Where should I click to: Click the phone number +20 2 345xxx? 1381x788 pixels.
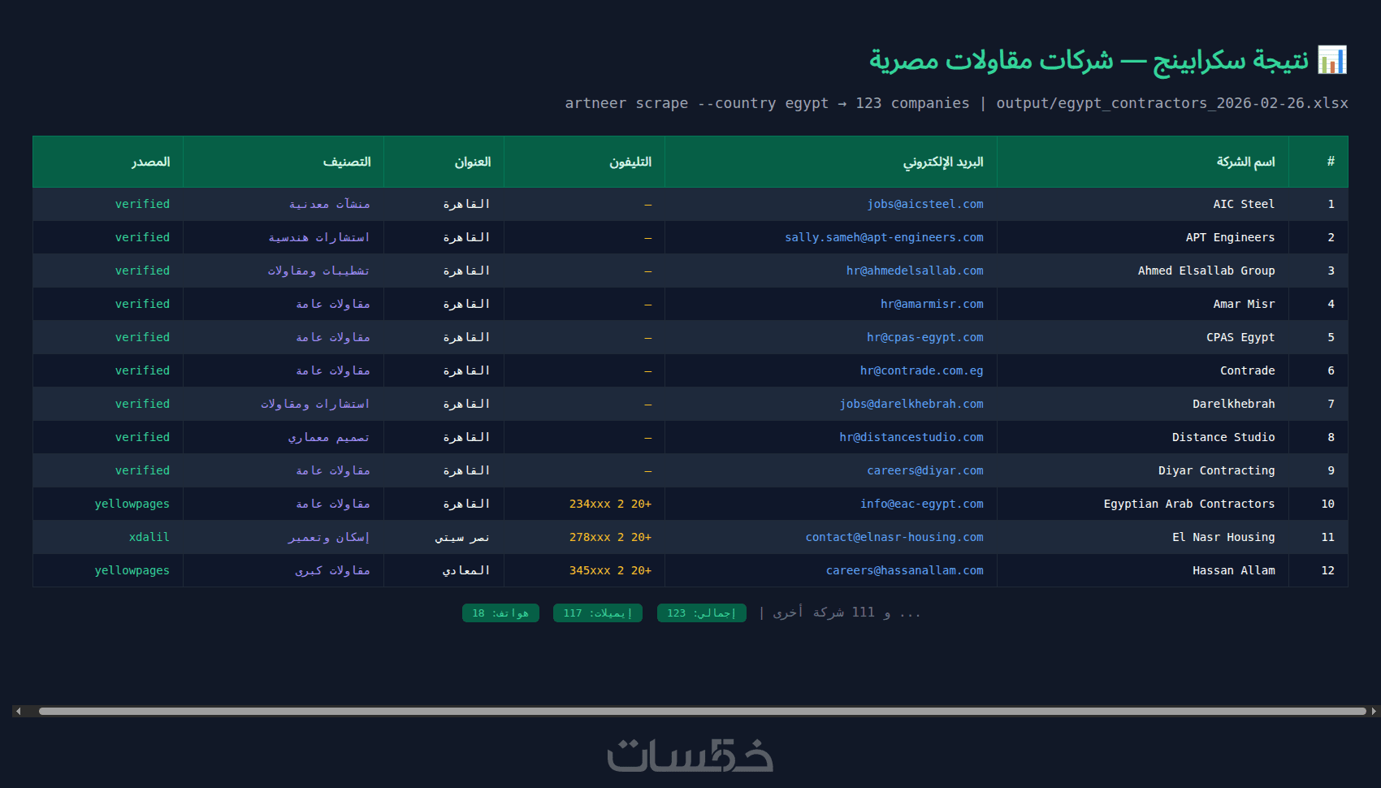pyautogui.click(x=610, y=570)
